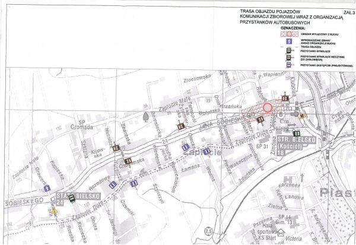Click the SP Gromada label
The width and height of the screenshot is (356, 245).
tap(82, 125)
